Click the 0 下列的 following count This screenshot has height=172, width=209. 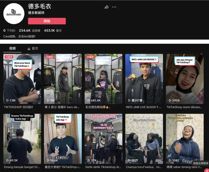(9, 31)
